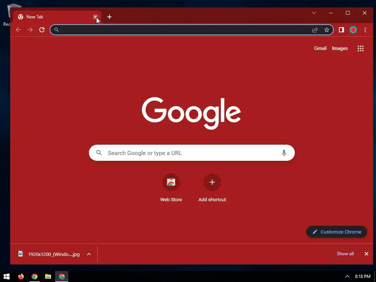Screen dimensions: 376x282
Task: Click the Add shortcut button
Action: tap(212, 188)
